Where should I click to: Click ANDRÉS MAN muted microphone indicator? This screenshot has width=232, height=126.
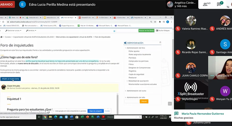coord(212,29)
